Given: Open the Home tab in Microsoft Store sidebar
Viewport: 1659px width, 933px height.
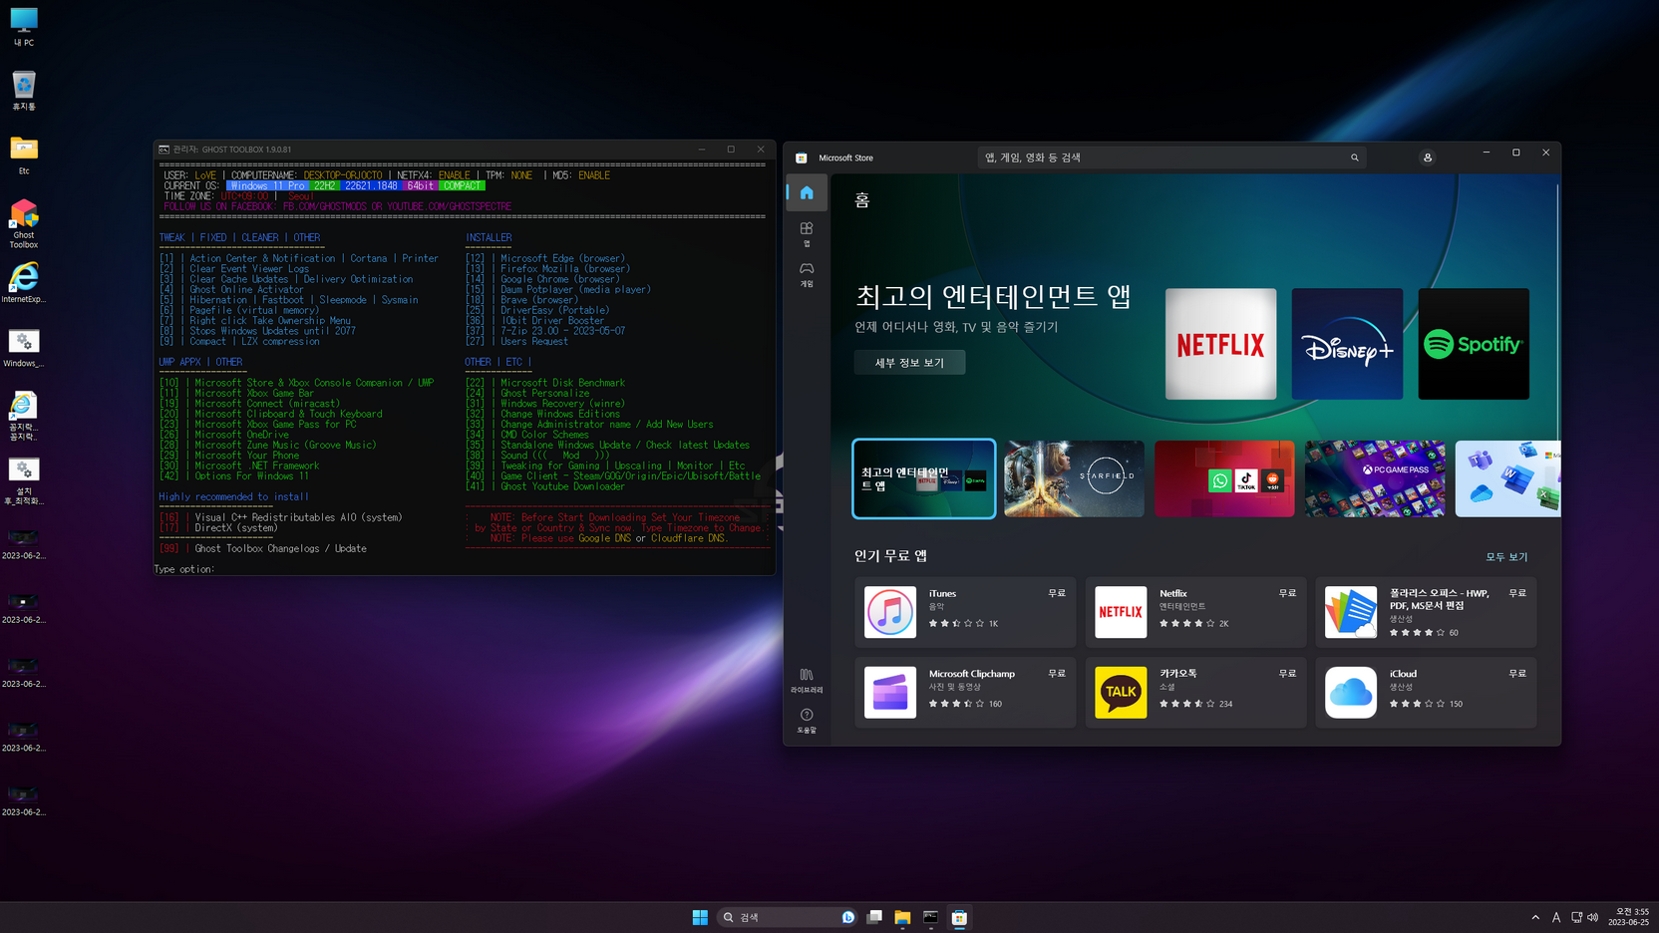Looking at the screenshot, I should [x=807, y=192].
